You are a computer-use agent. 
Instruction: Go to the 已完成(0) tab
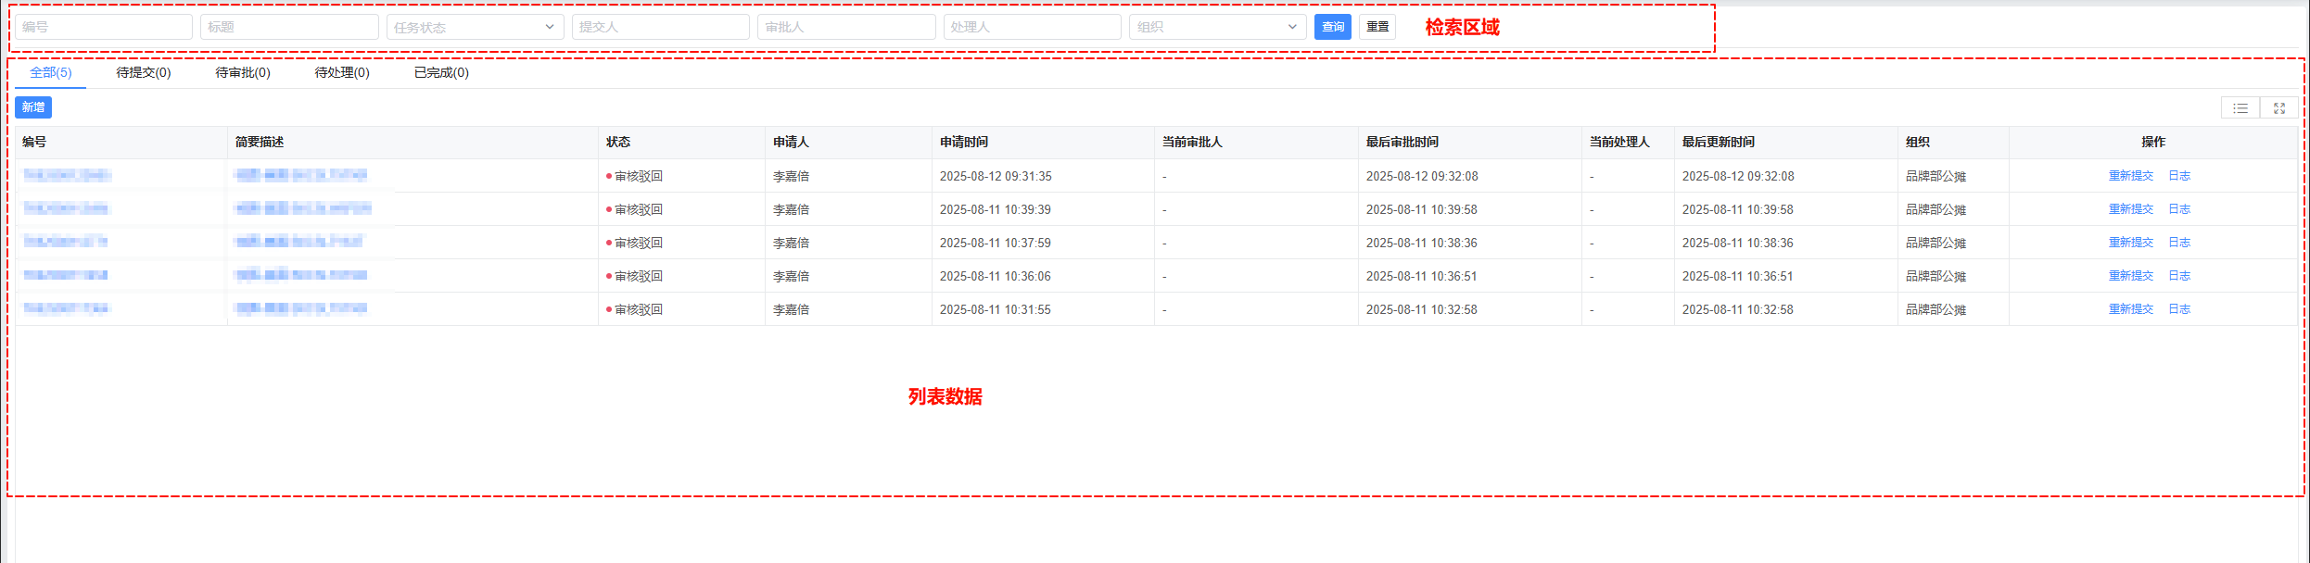(x=441, y=72)
